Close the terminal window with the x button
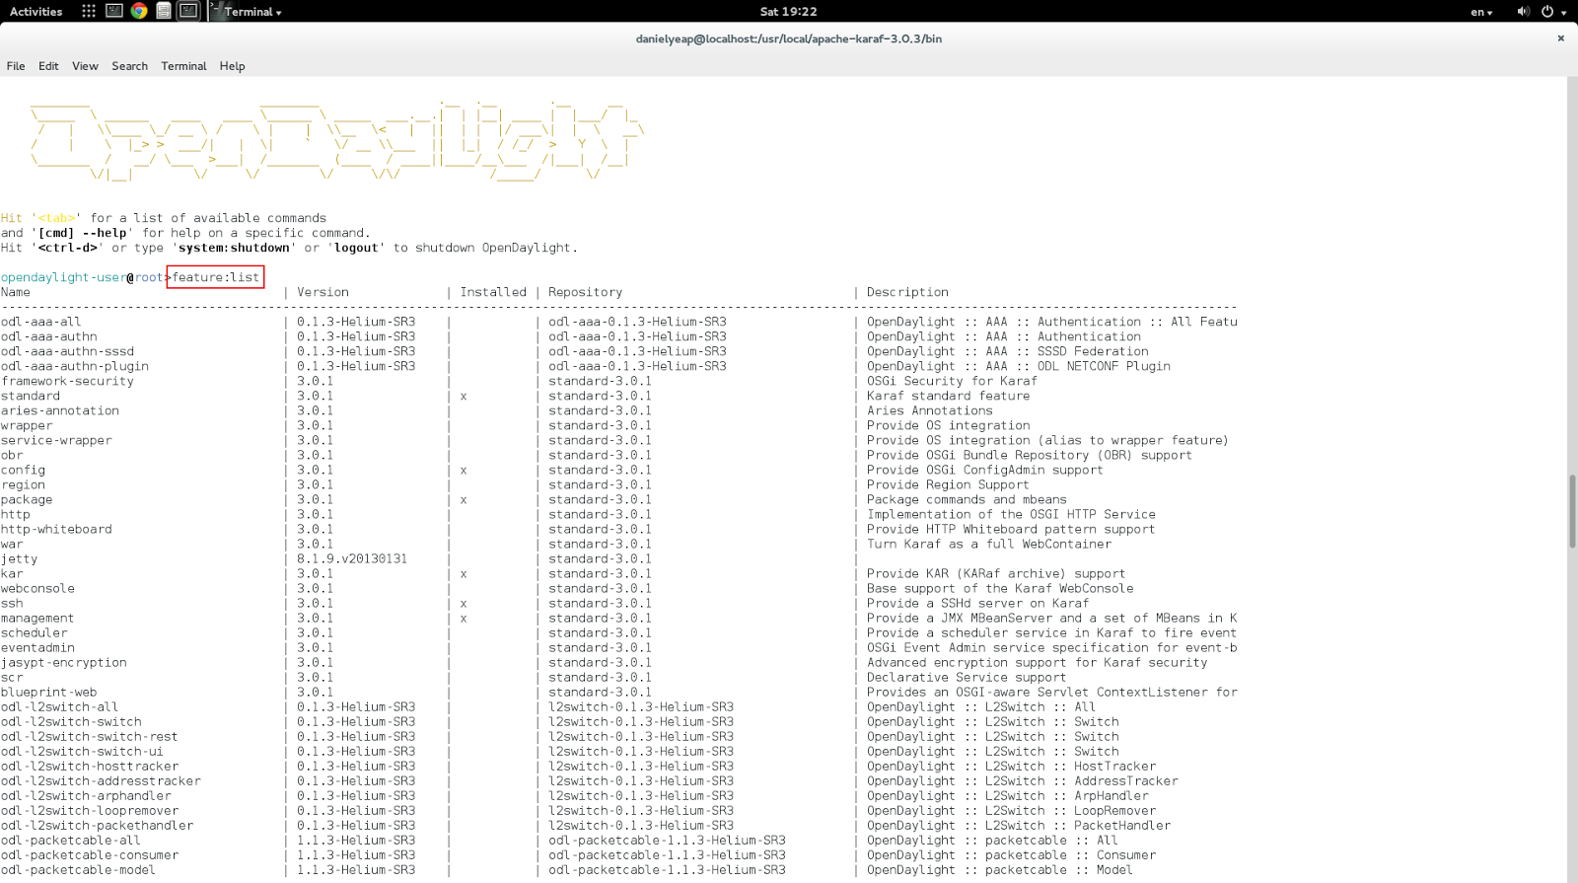The height and width of the screenshot is (883, 1578). (1560, 38)
